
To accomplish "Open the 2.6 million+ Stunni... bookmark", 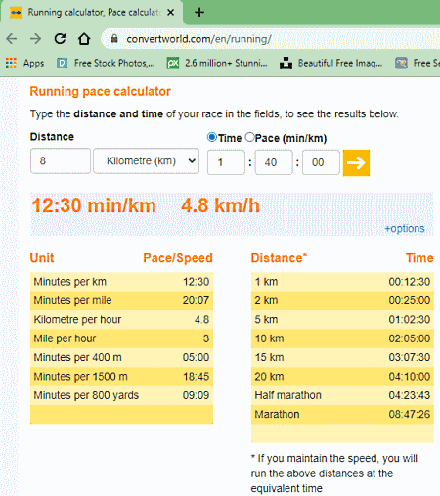I will (217, 63).
